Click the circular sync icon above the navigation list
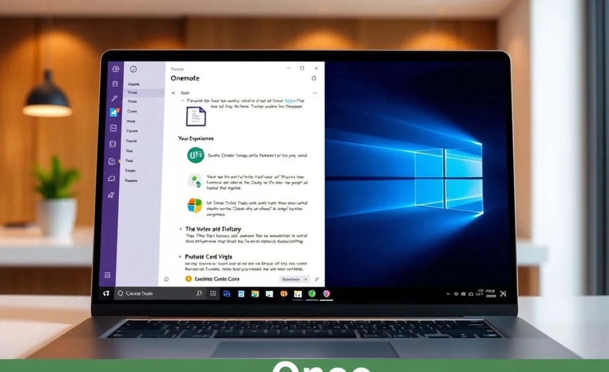The image size is (609, 372). pyautogui.click(x=133, y=69)
